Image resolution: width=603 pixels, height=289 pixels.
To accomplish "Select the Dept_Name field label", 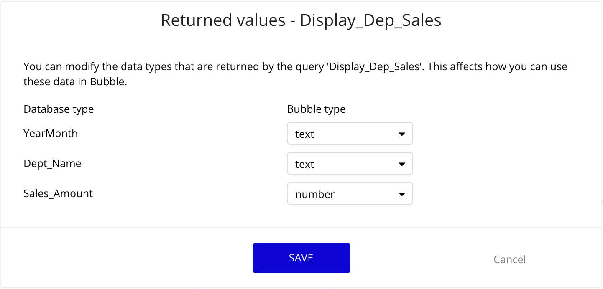I will click(x=52, y=164).
